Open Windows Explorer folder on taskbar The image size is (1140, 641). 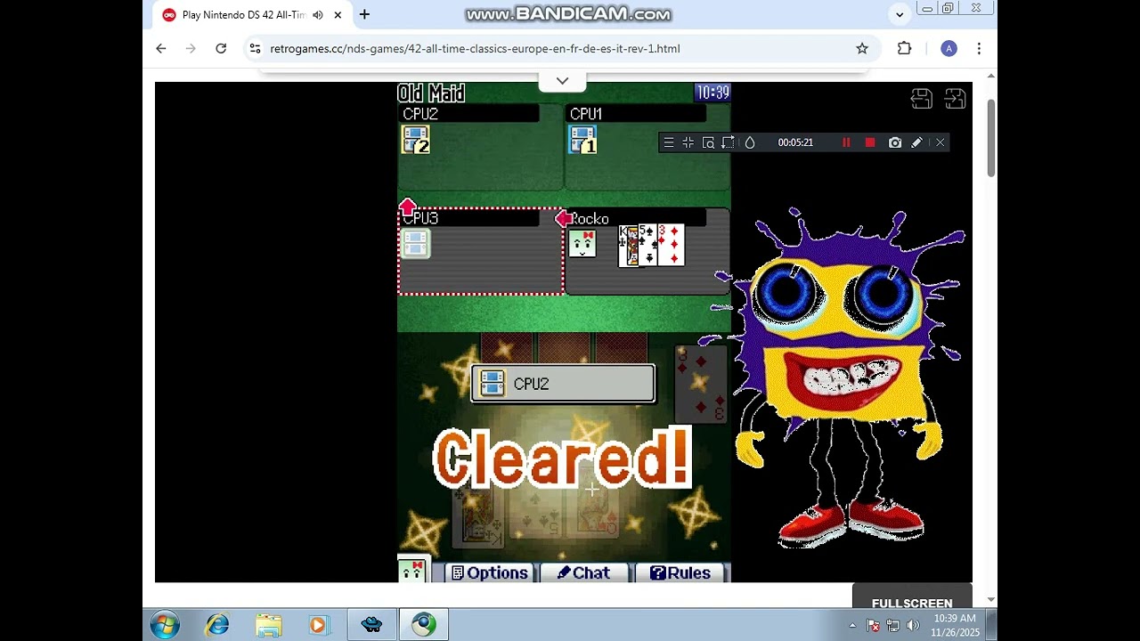click(x=268, y=625)
